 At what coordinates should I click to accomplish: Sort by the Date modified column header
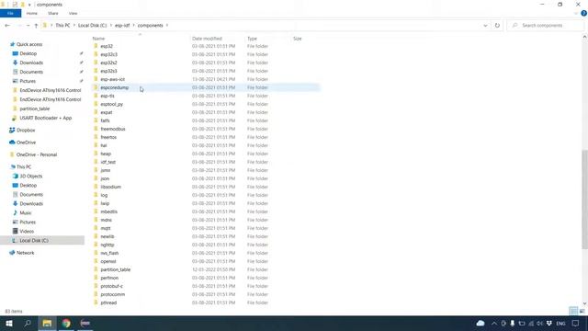pos(207,39)
